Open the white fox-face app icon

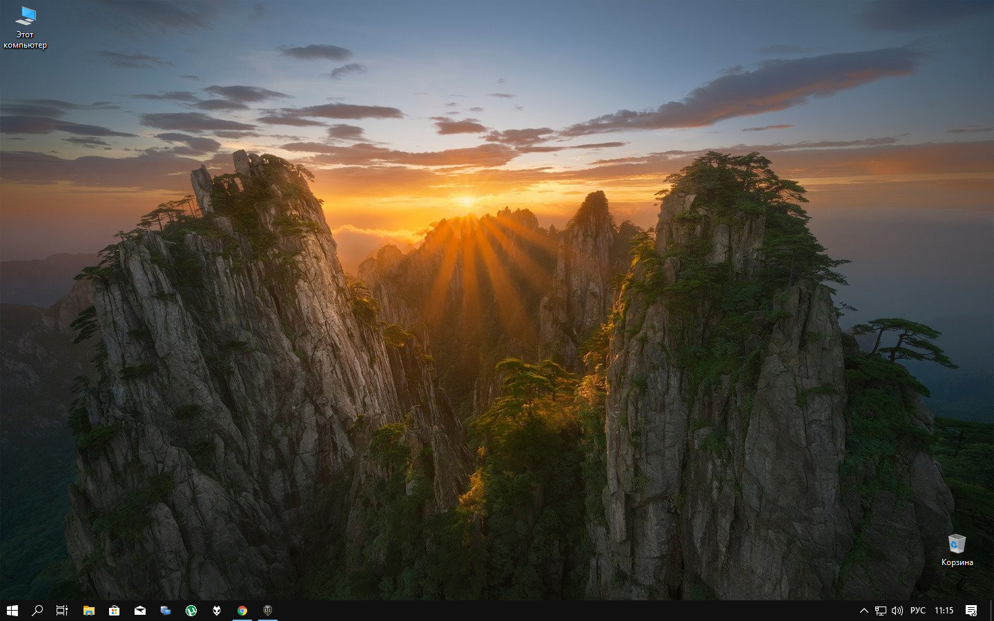217,611
